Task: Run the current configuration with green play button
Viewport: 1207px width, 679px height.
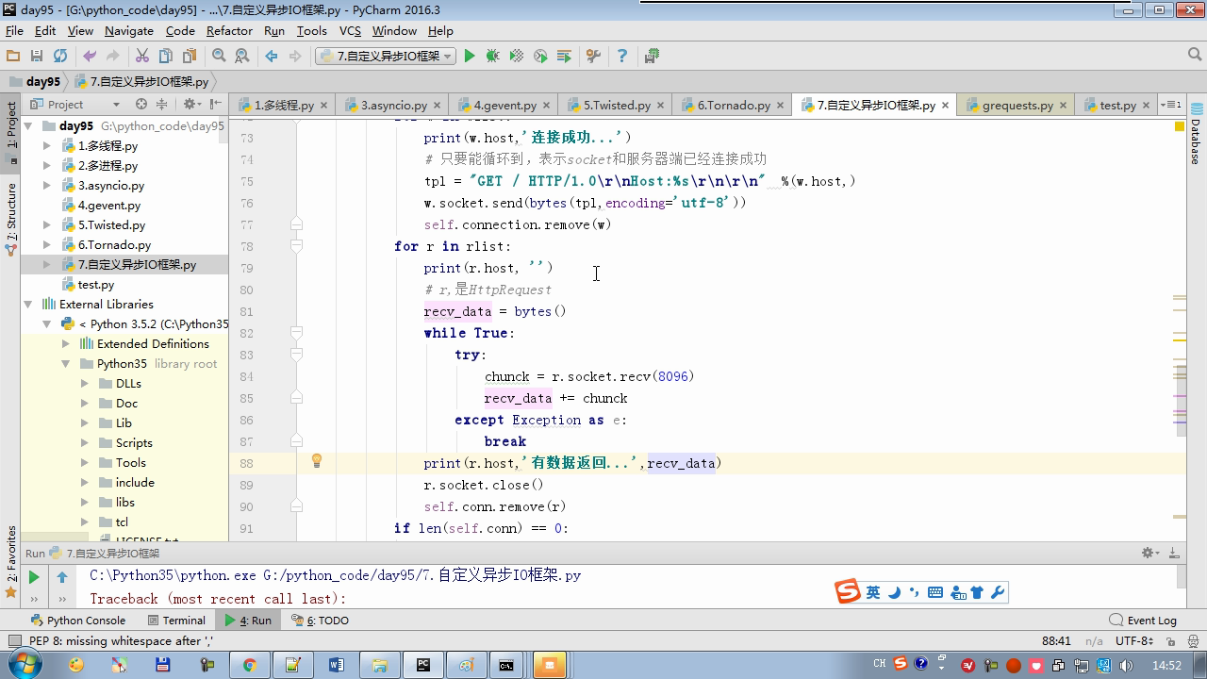Action: [x=470, y=57]
